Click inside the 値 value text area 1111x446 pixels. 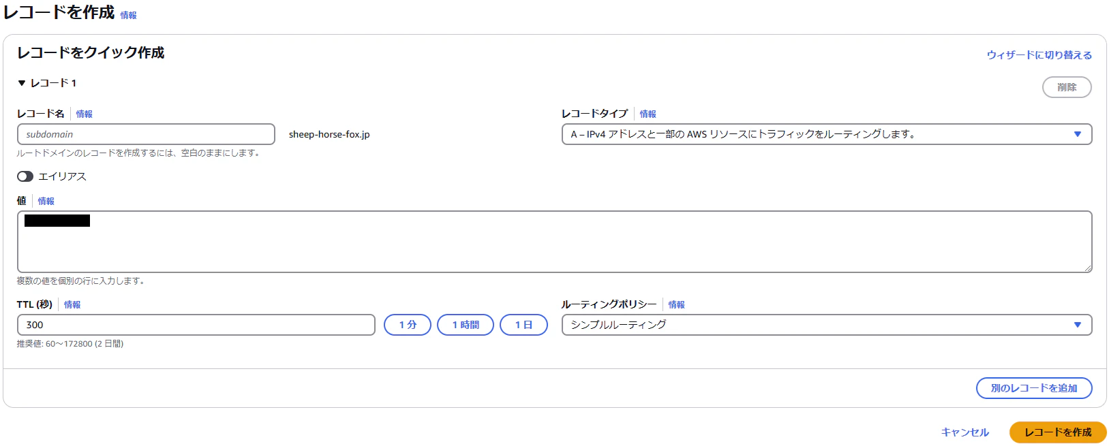555,242
